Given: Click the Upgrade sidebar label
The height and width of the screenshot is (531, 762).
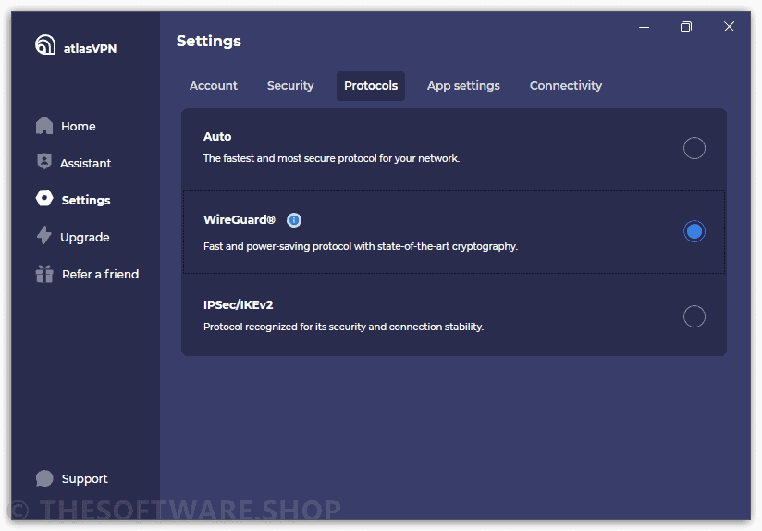Looking at the screenshot, I should tap(85, 238).
